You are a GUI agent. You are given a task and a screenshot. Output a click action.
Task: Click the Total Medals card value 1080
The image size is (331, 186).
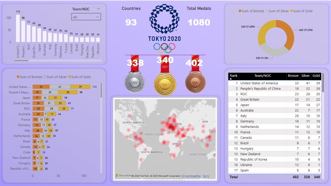coord(199,22)
